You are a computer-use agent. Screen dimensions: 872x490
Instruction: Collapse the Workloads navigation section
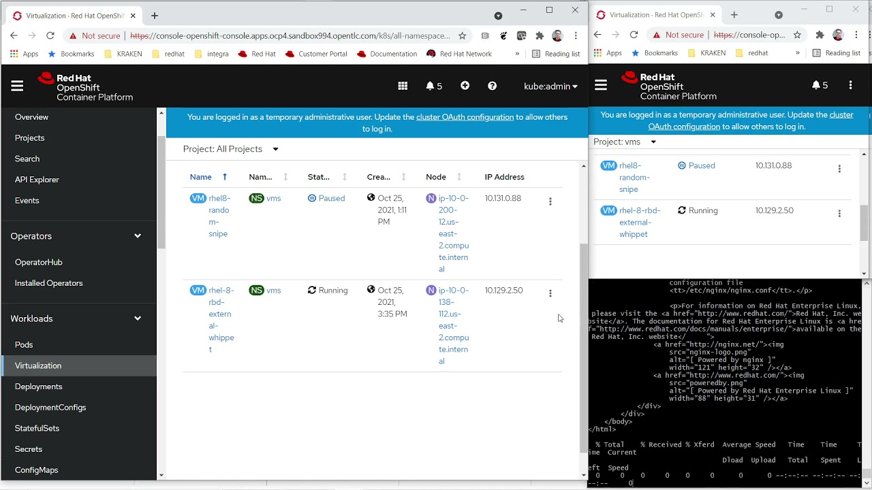coord(78,318)
